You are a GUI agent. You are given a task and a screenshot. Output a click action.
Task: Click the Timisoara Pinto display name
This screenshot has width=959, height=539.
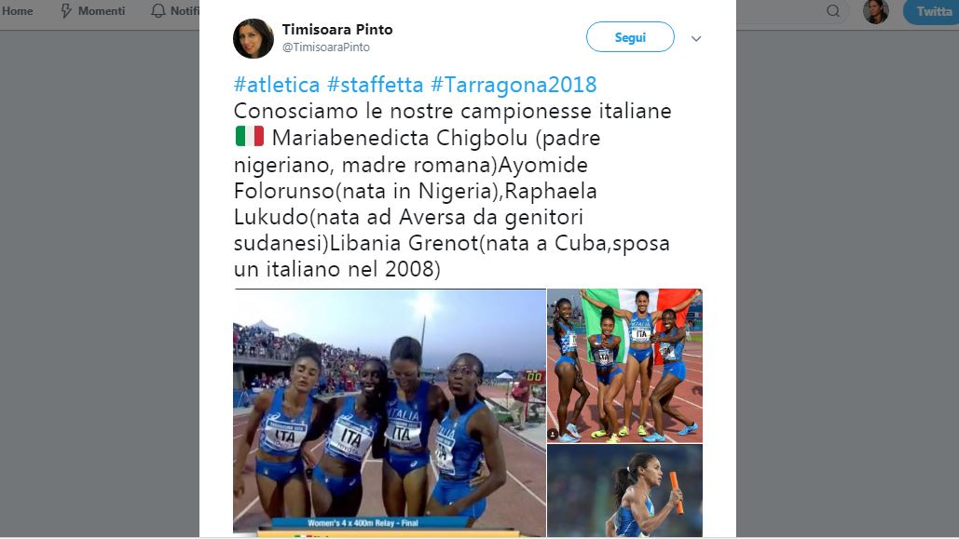pyautogui.click(x=337, y=30)
